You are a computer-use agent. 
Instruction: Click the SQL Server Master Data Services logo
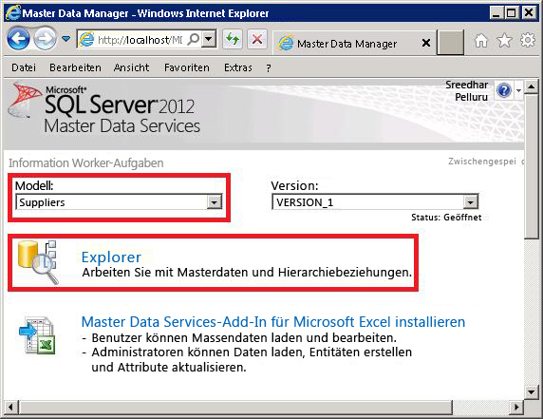click(104, 109)
